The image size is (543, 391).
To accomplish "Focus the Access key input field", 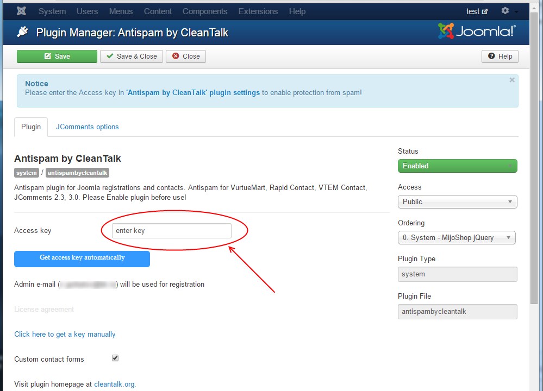I will (x=171, y=231).
